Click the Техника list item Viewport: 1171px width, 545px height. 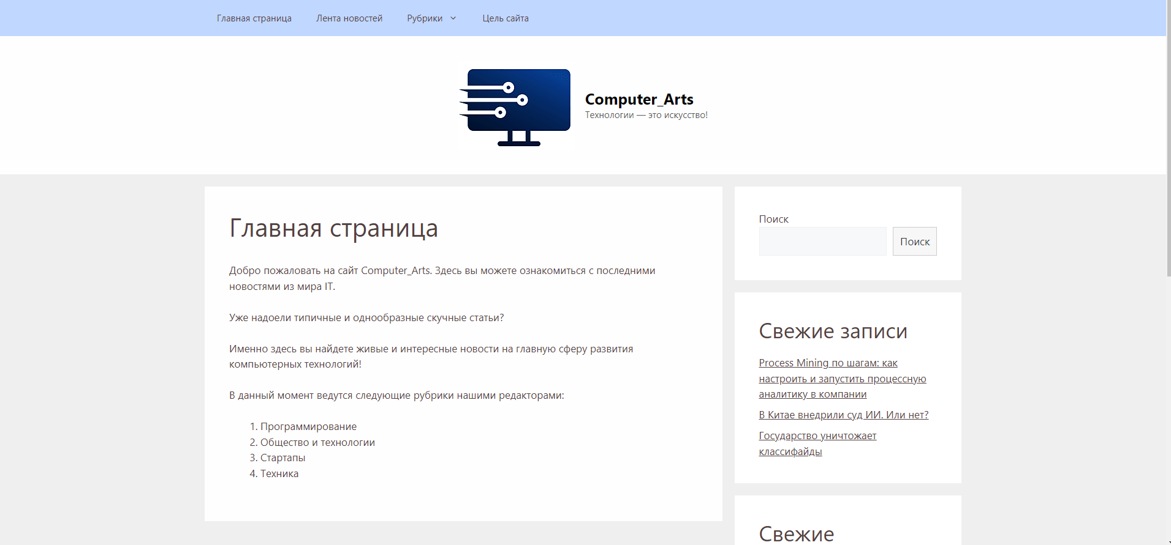[279, 473]
